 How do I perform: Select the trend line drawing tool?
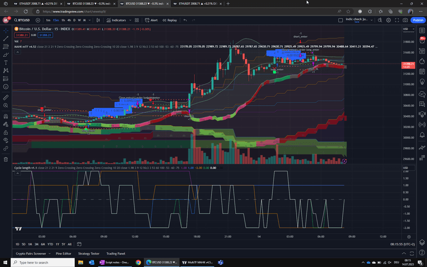point(6,39)
